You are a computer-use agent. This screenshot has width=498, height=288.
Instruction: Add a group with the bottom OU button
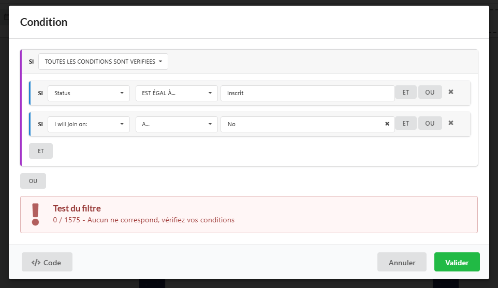[x=33, y=181]
